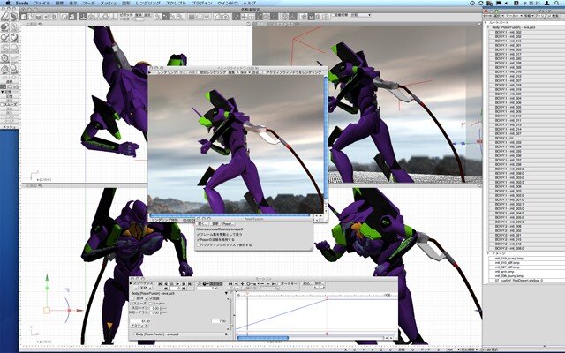This screenshot has height=353, width=565.
Task: Click stop button in motion window
Action: (x=172, y=284)
